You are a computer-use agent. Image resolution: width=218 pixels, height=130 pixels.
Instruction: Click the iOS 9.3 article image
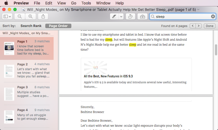[96, 67]
